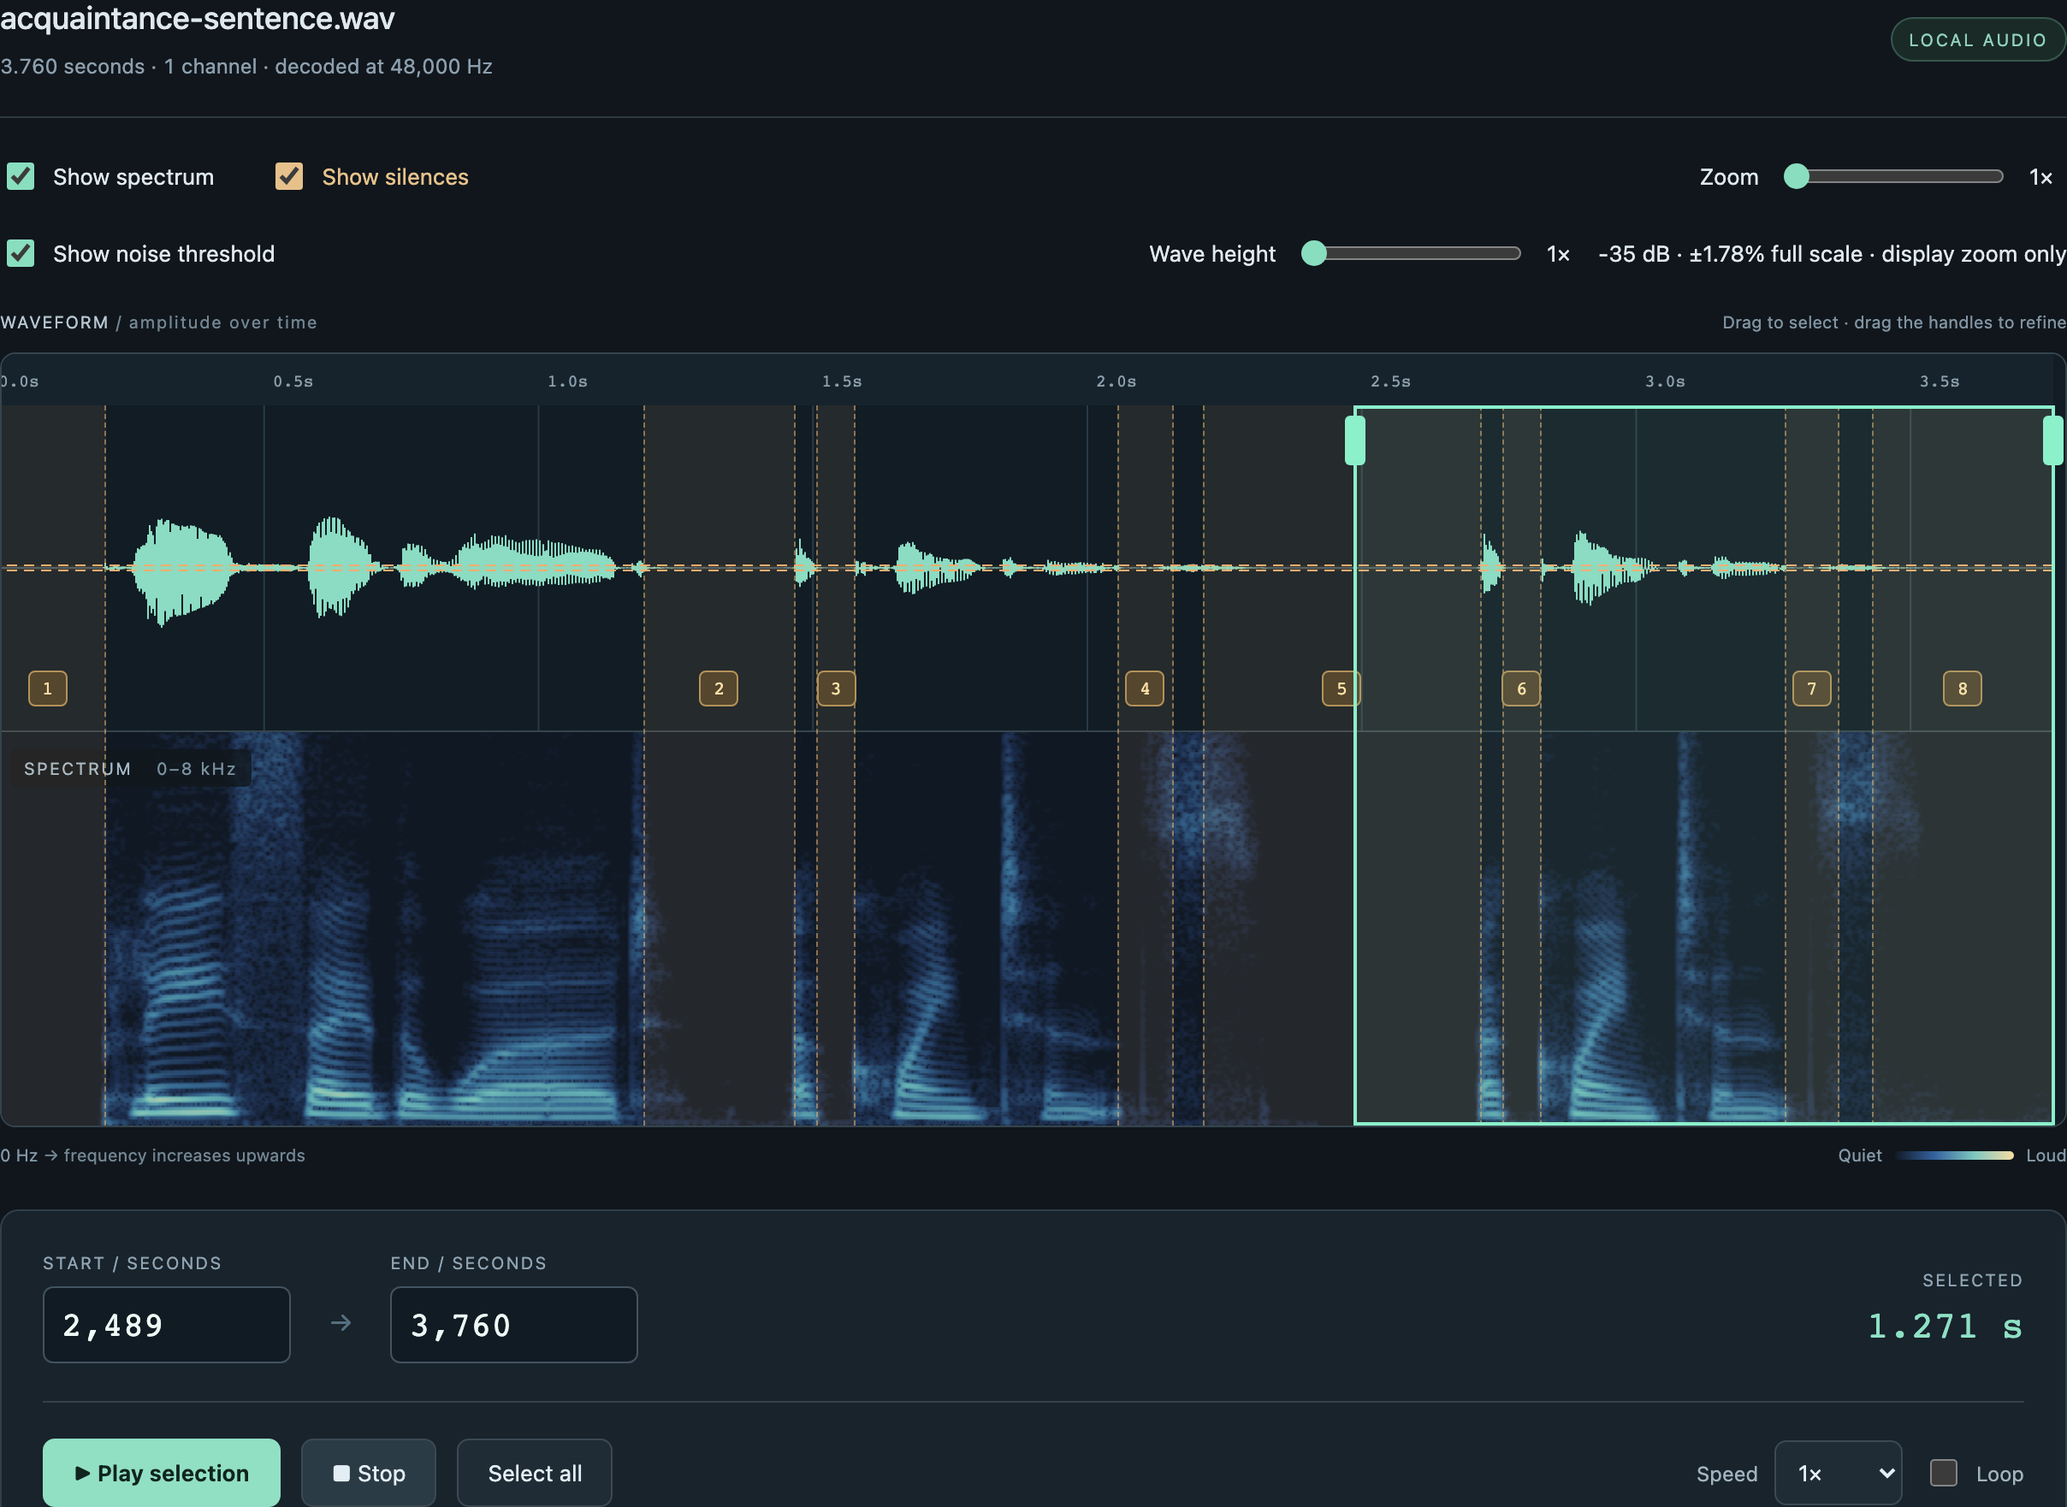
Task: Click the selection start handle
Action: (x=1355, y=440)
